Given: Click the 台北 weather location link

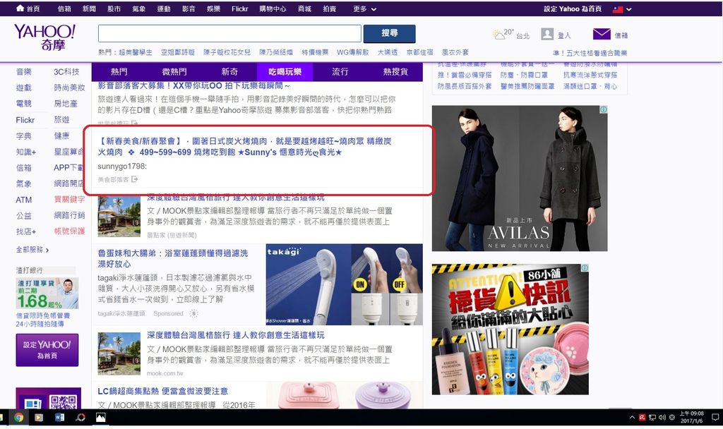Looking at the screenshot, I should click(523, 36).
